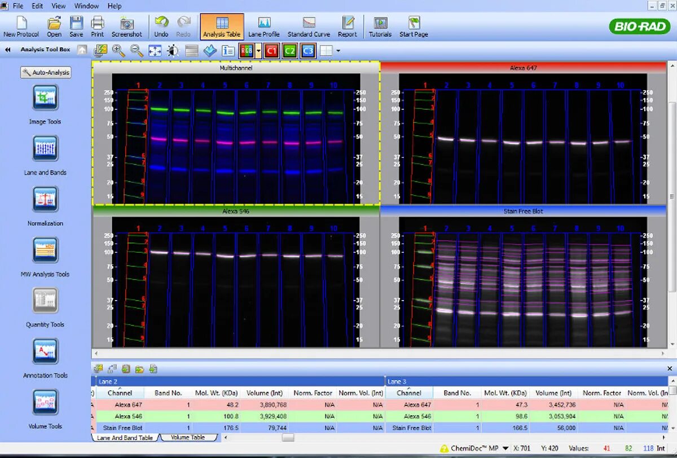Click the green export icon in table toolbar
The image size is (677, 458).
126,369
